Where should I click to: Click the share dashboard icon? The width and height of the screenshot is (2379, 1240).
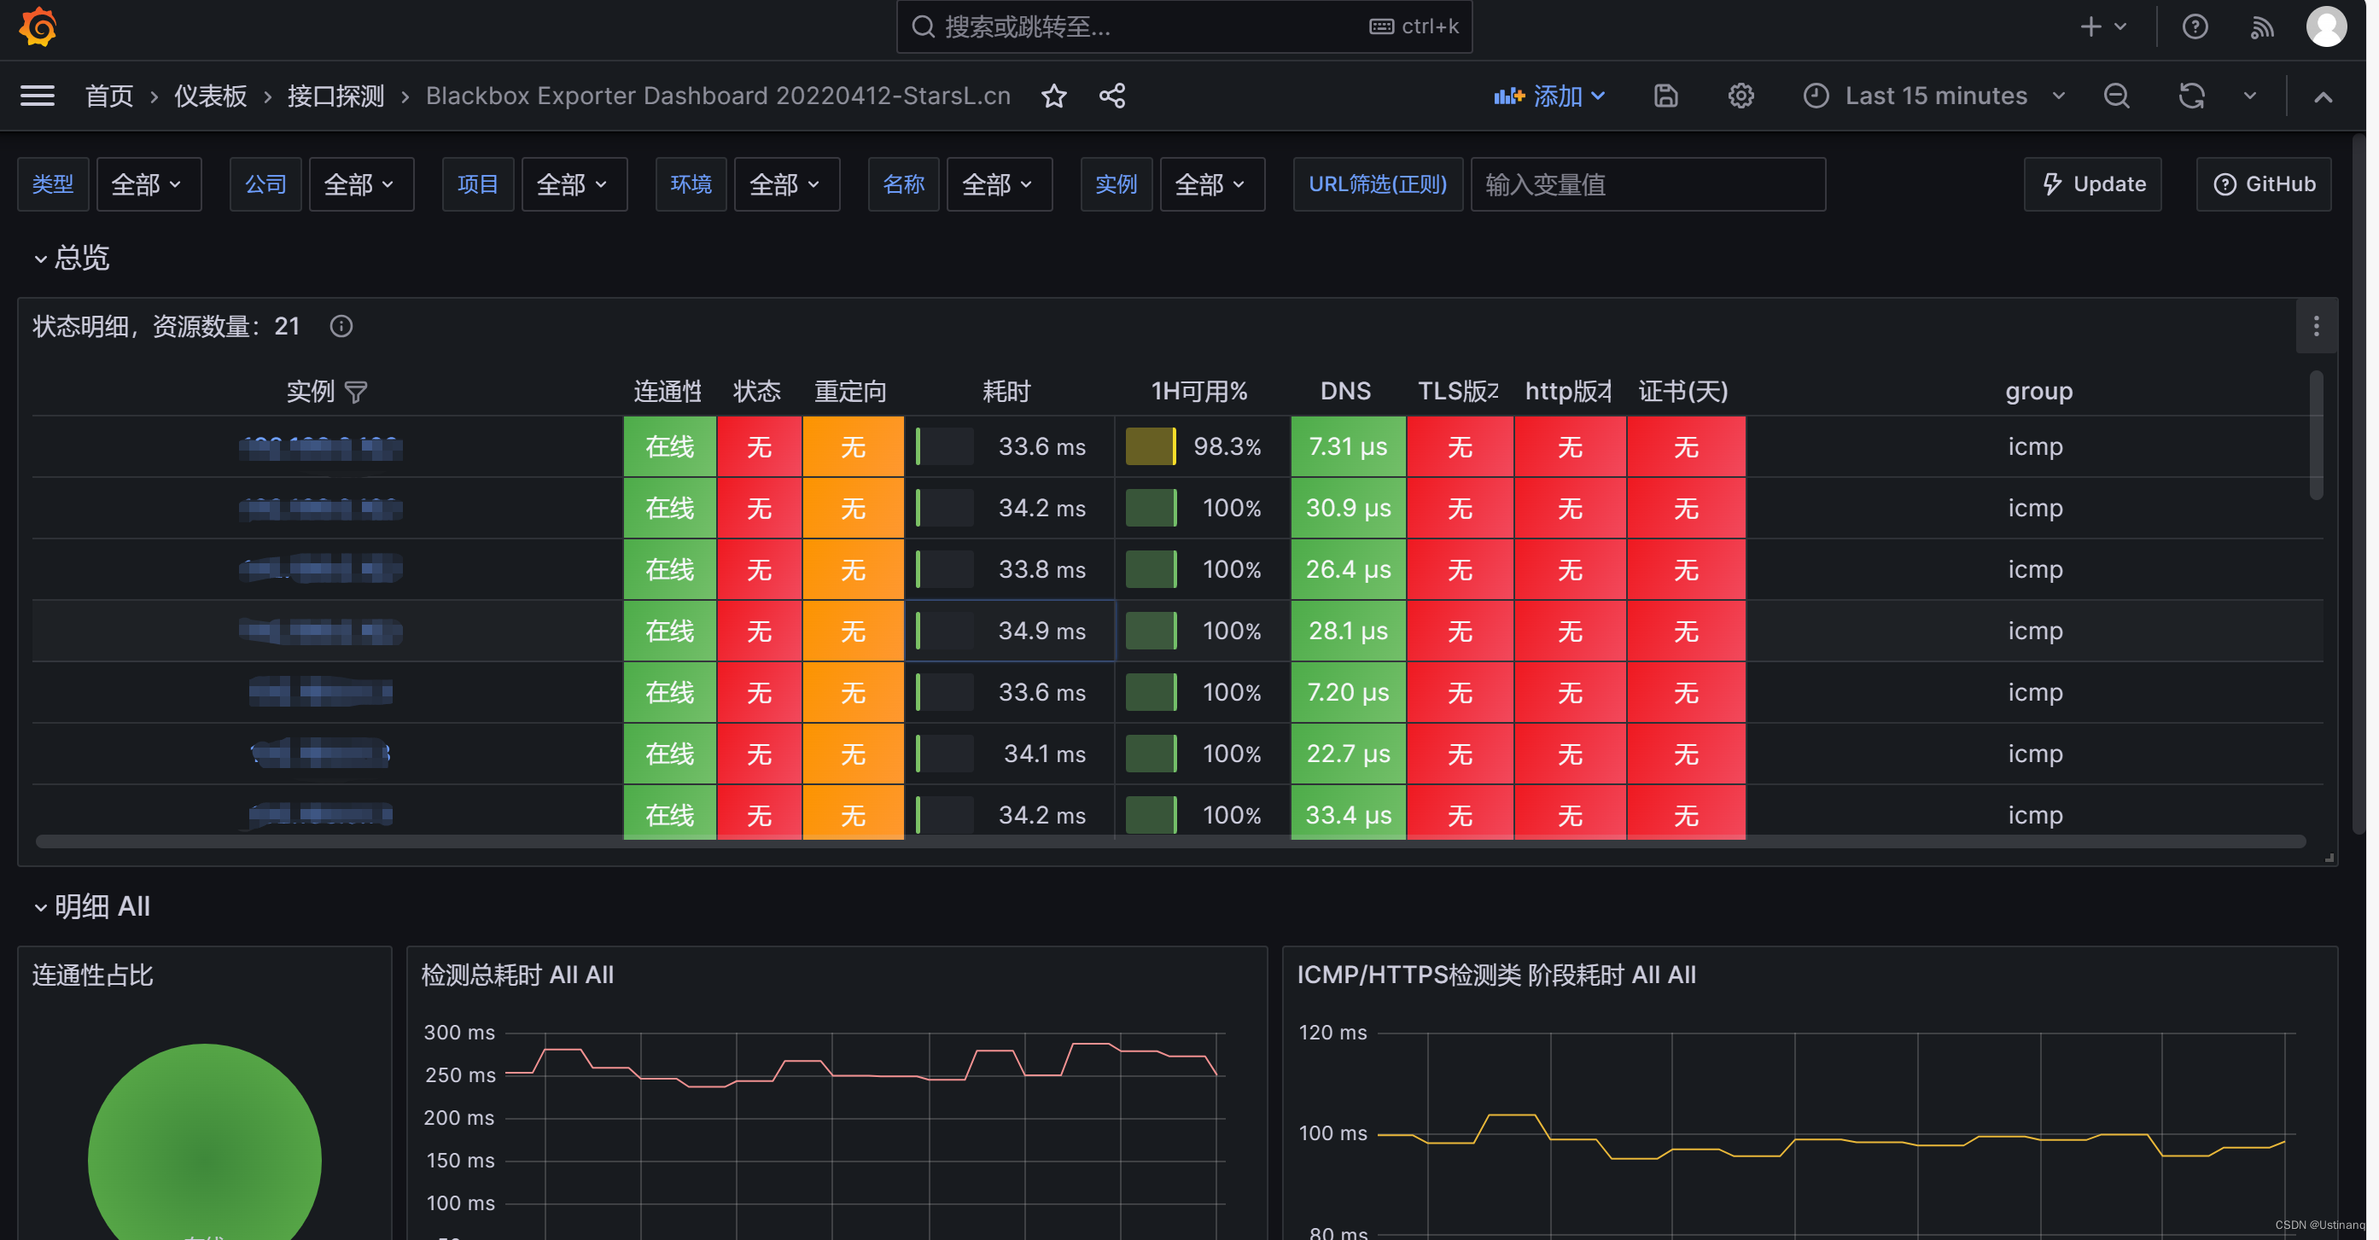(x=1112, y=96)
